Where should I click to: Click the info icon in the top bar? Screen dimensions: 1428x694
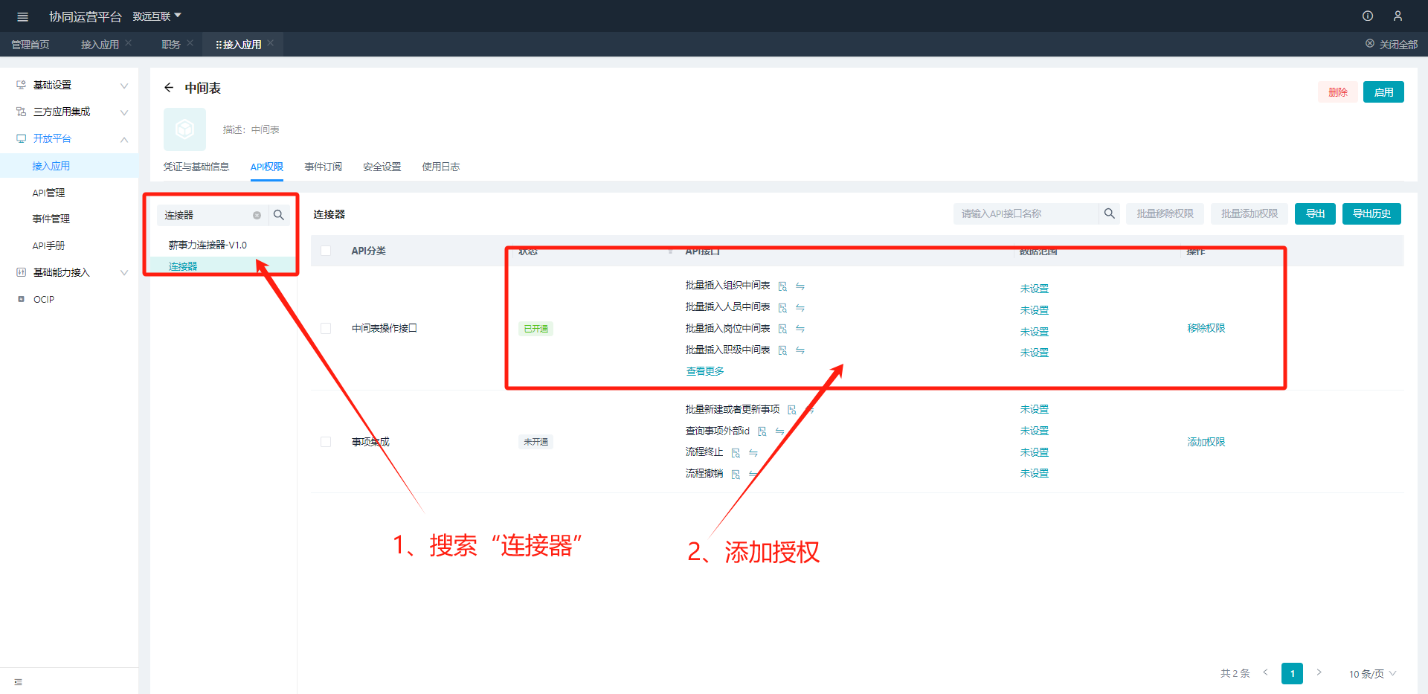coord(1368,16)
